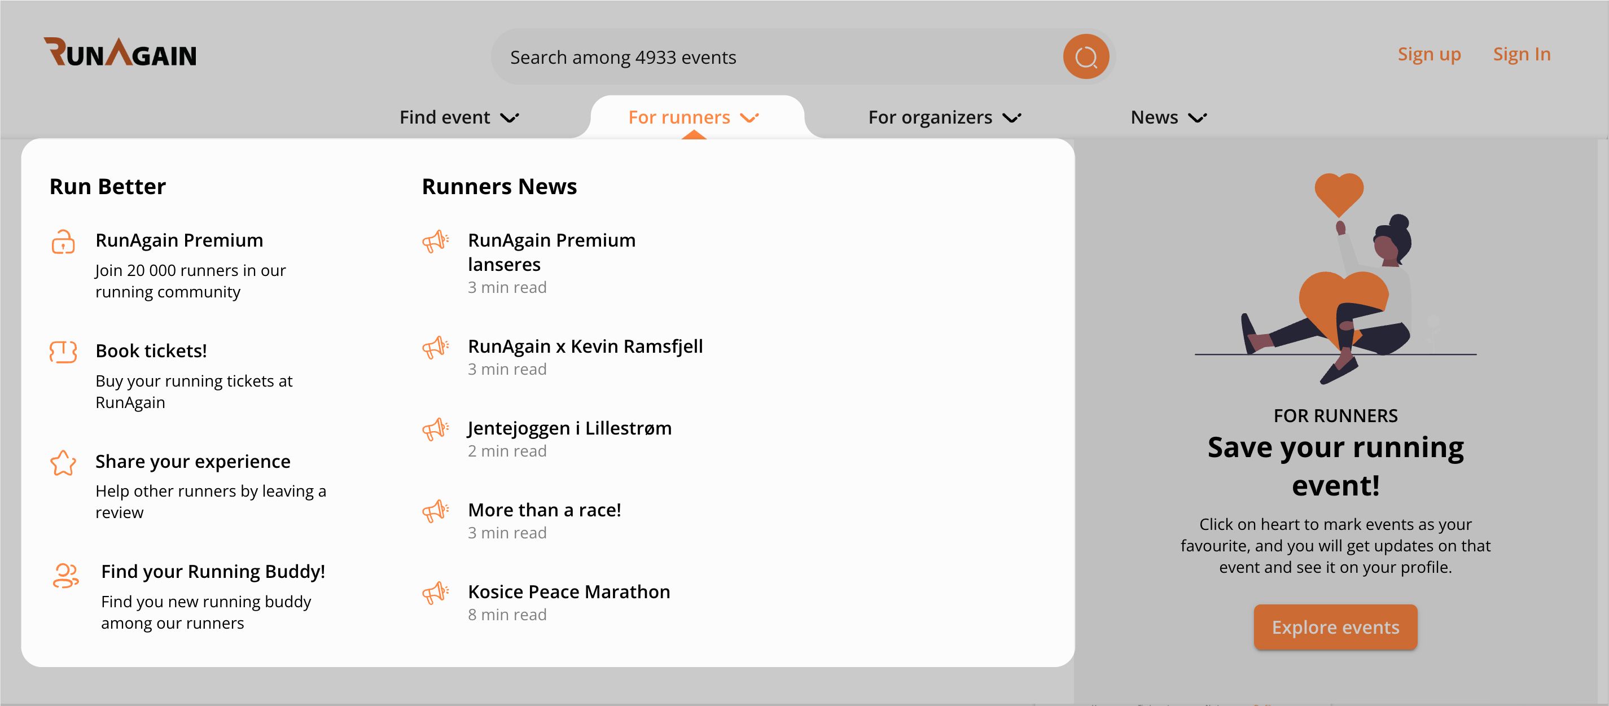Screen dimensions: 1609x706
Task: Expand the News chevron
Action: click(1198, 117)
